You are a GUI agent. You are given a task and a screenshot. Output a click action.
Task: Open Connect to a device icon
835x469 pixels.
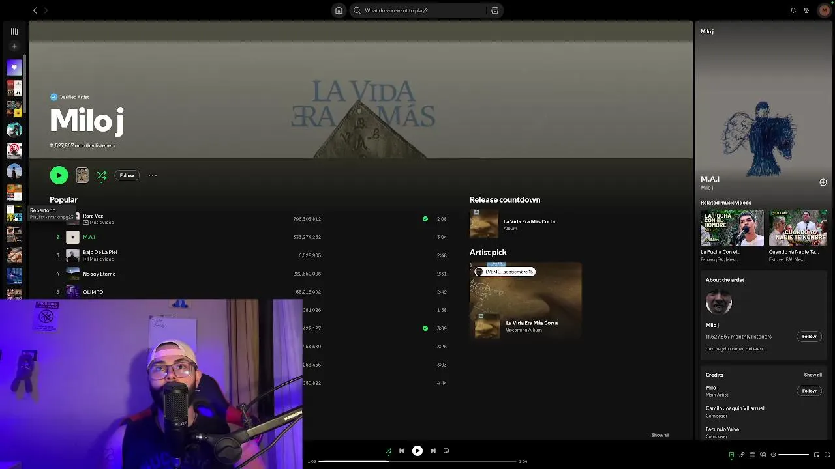coord(763,455)
